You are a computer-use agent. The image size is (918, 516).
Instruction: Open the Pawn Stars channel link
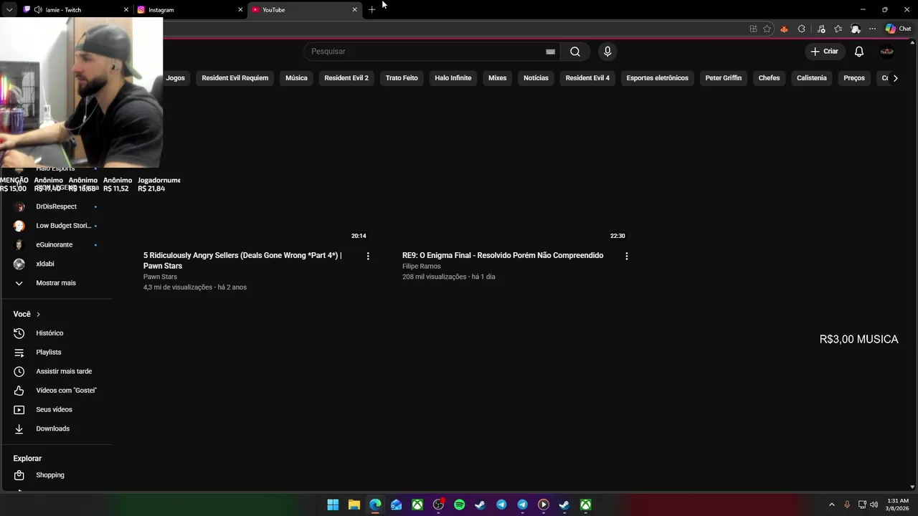pyautogui.click(x=160, y=277)
